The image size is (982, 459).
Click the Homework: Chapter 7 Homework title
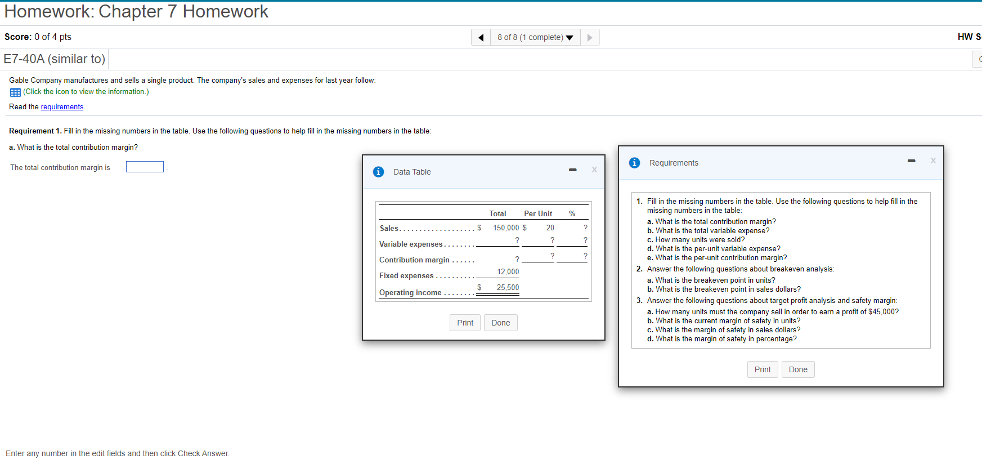(x=136, y=11)
